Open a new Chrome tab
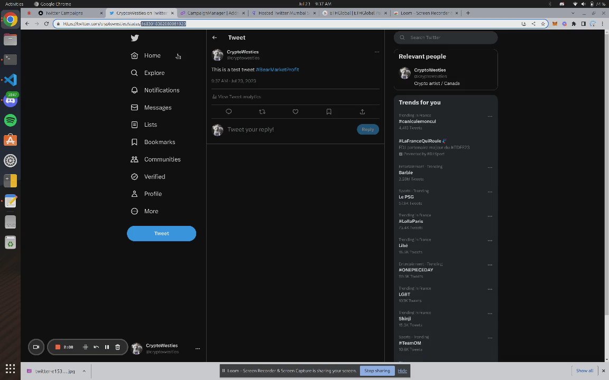 [x=468, y=13]
